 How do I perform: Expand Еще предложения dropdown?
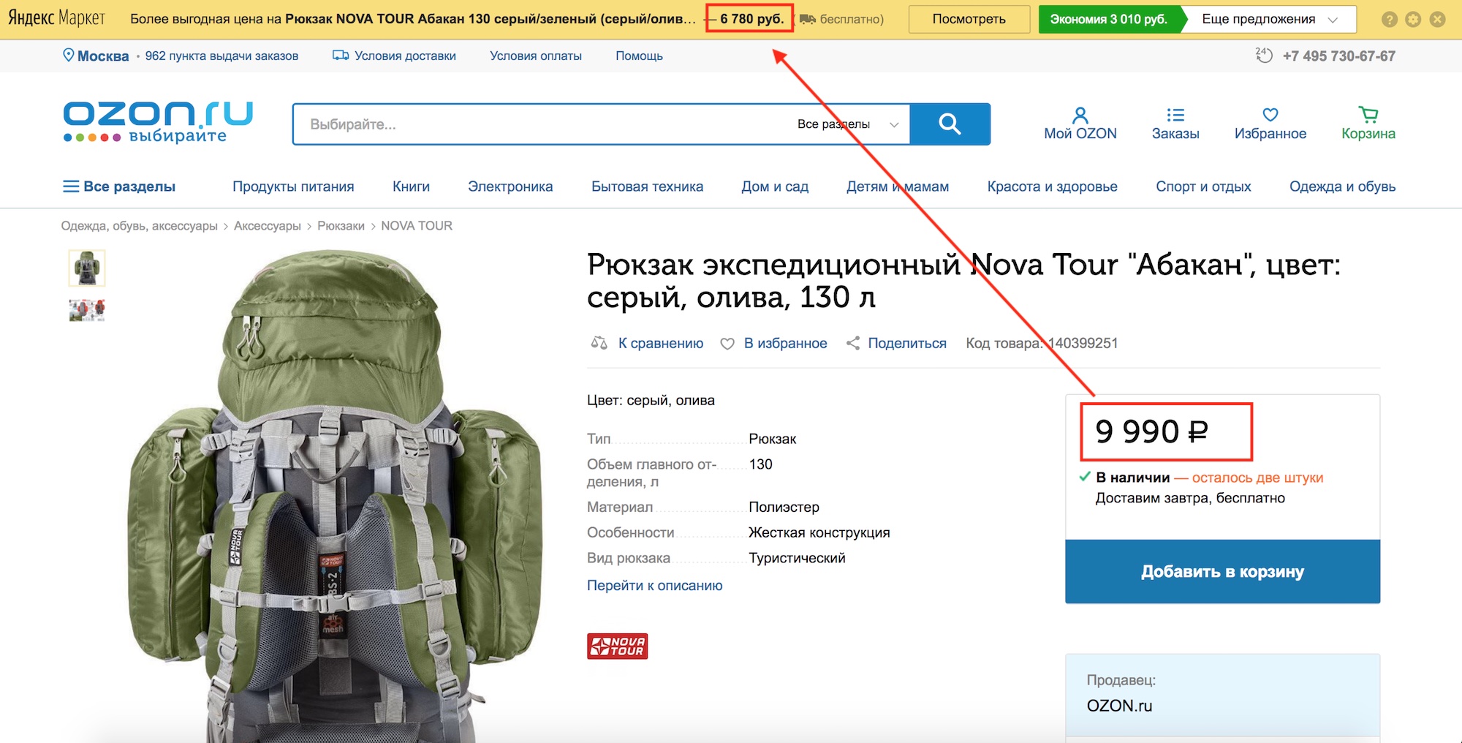[1269, 19]
